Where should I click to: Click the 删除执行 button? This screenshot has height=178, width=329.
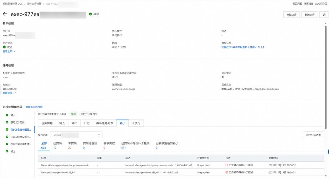coord(309,15)
